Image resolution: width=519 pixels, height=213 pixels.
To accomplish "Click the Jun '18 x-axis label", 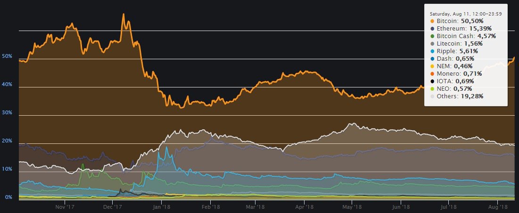I will tap(401, 207).
